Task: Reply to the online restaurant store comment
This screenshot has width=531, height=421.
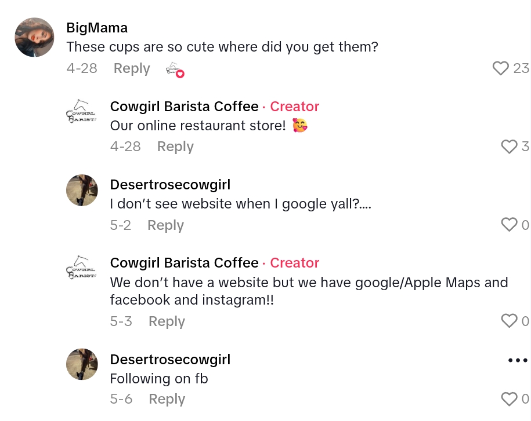Action: pyautogui.click(x=175, y=147)
